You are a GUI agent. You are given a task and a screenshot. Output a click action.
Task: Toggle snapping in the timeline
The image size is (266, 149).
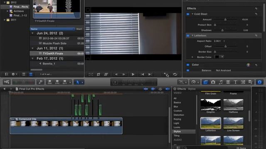coord(167,89)
